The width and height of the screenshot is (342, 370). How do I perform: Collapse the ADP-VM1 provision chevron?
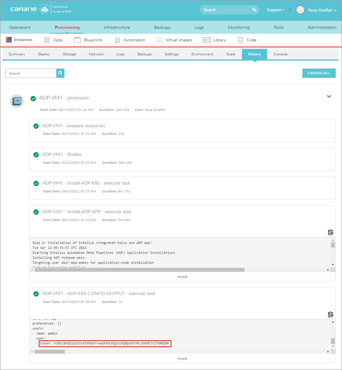tap(329, 97)
